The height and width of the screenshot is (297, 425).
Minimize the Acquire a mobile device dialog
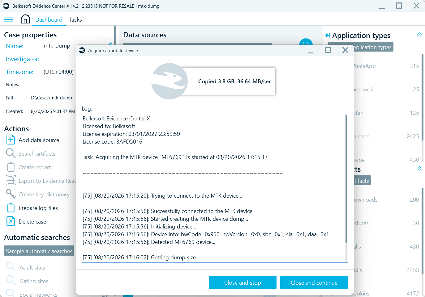coord(311,52)
